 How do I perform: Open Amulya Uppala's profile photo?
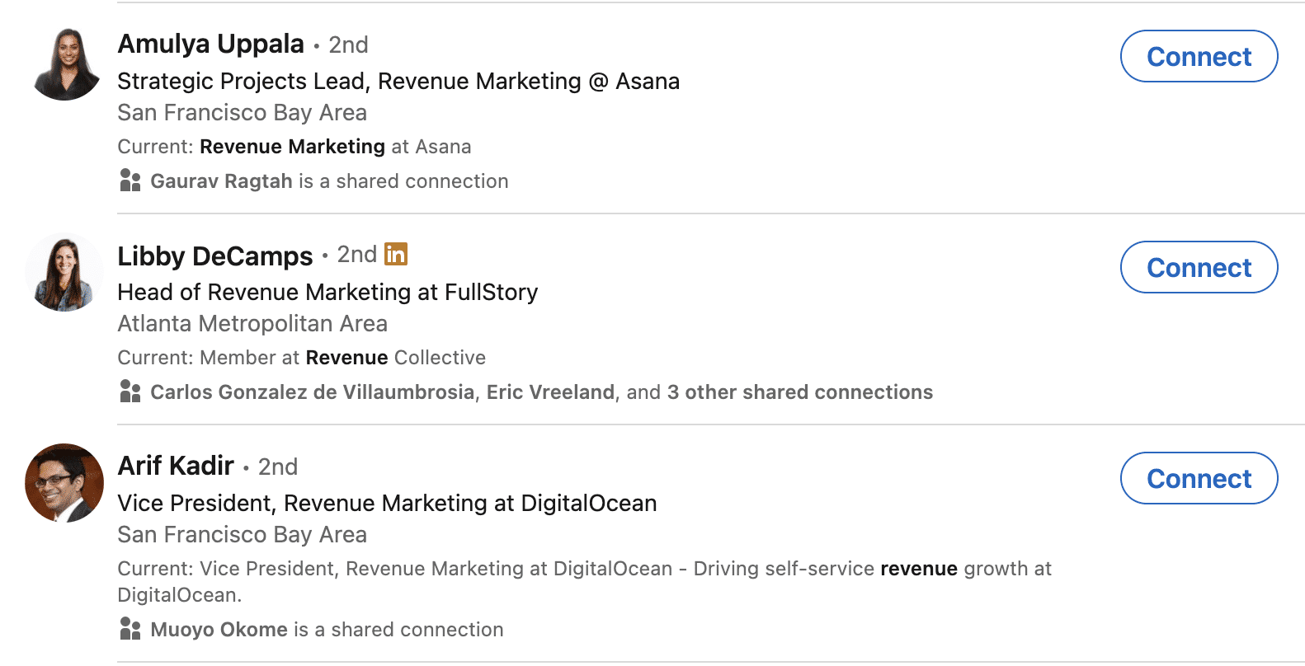65,63
